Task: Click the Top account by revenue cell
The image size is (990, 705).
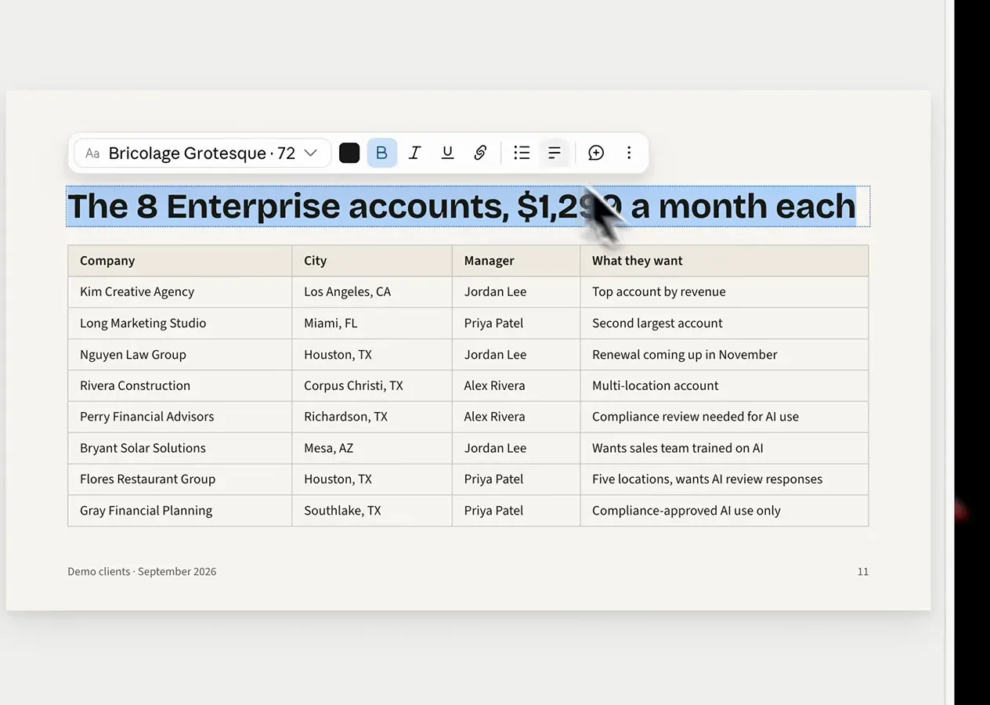Action: point(724,292)
